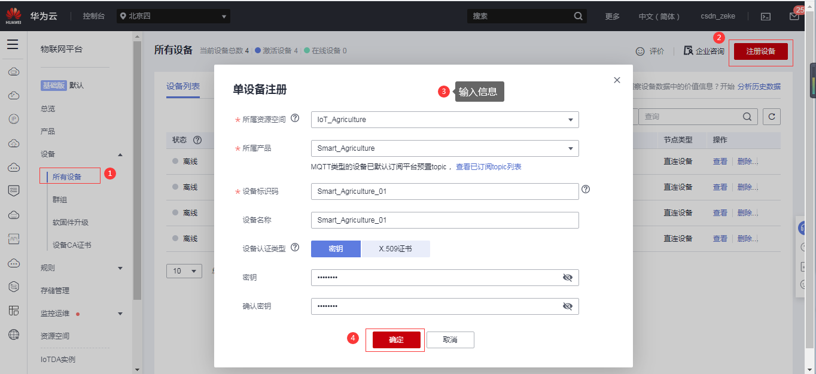Click the 物联网平台 sidebar title
Image resolution: width=816 pixels, height=374 pixels.
point(62,49)
